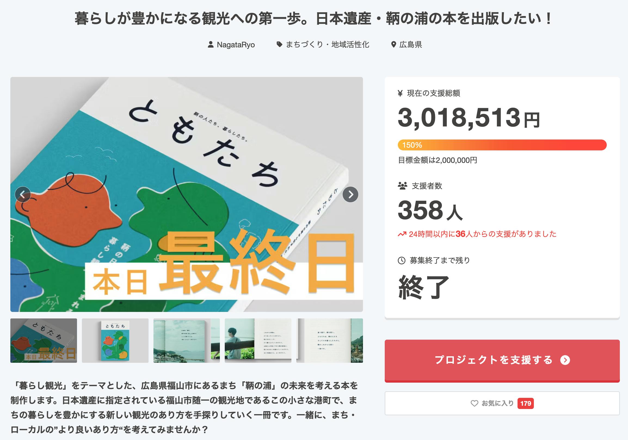Select the thumbnail with person on bench
Screen dimensions: 628x440
258,340
